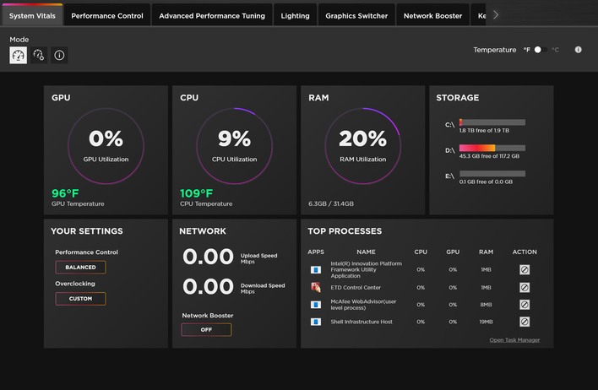598x390 pixels.
Task: Click the ETD Control Center app icon
Action: pos(316,287)
